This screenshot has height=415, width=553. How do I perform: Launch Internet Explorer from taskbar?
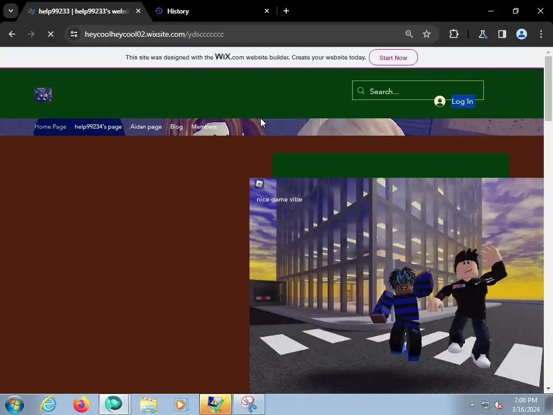pyautogui.click(x=48, y=404)
